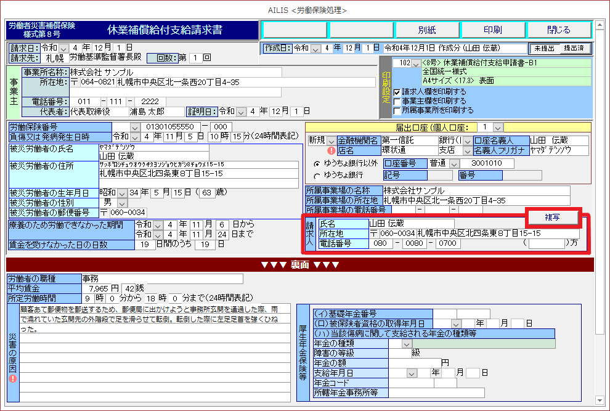Enable the 事業主欄を印刷する checkbox

[397, 101]
